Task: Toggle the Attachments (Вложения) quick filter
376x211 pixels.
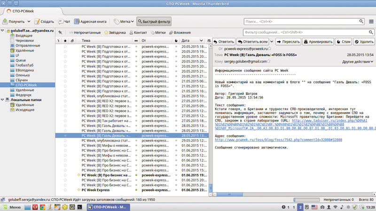Action: tap(180, 32)
